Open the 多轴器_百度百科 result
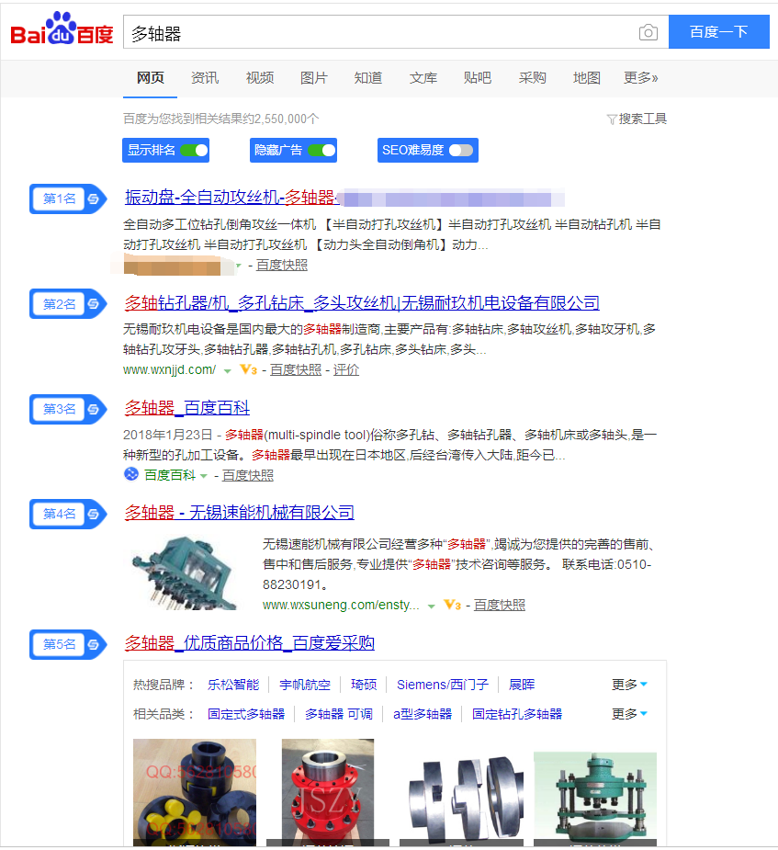Image resolution: width=778 pixels, height=850 pixels. (x=186, y=408)
